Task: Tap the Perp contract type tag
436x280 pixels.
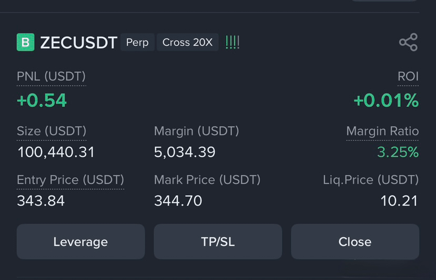Action: tap(137, 42)
